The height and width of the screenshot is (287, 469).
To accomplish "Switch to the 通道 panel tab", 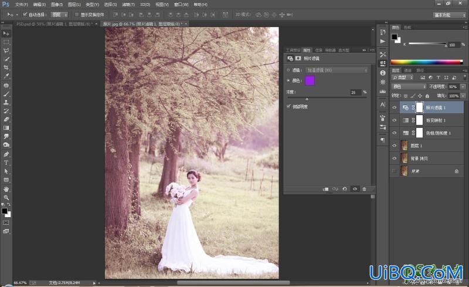I will (407, 70).
